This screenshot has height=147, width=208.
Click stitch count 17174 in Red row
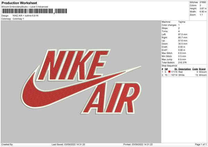pos(174,72)
